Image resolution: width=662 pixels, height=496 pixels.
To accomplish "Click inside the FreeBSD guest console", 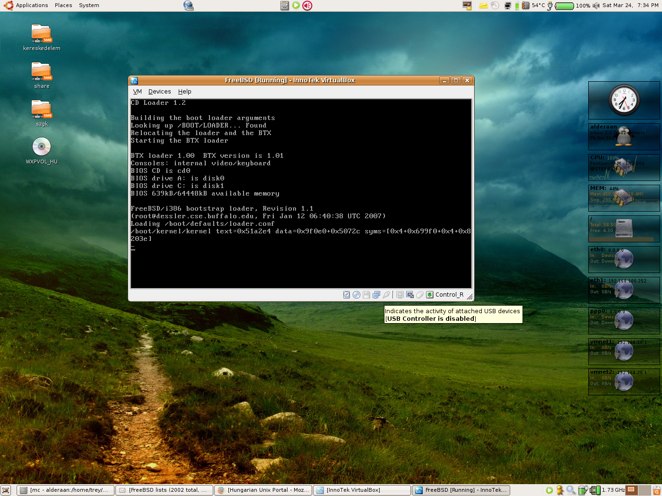I will pos(301,193).
